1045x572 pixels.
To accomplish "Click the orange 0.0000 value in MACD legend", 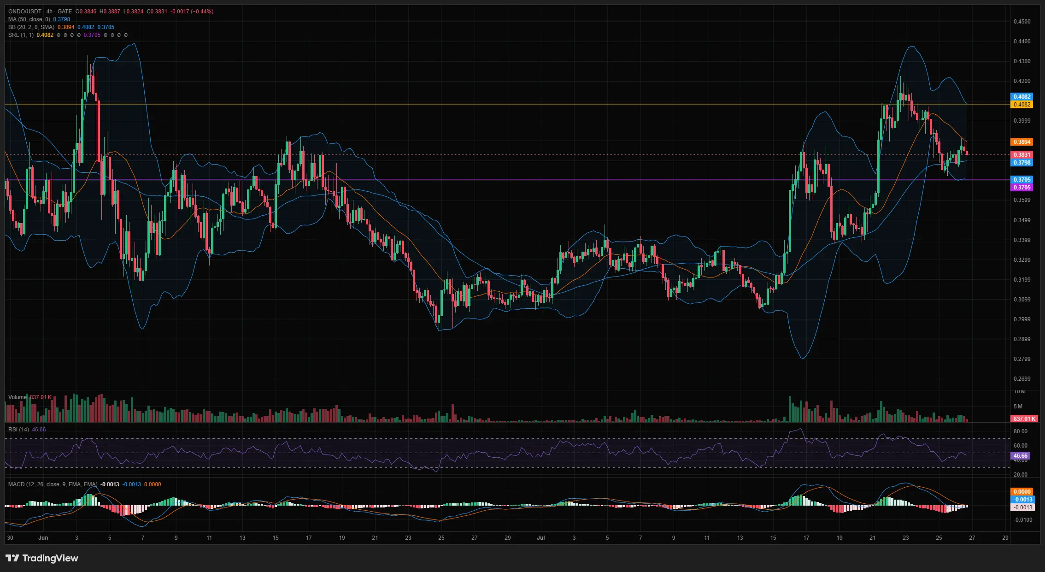I will (153, 484).
